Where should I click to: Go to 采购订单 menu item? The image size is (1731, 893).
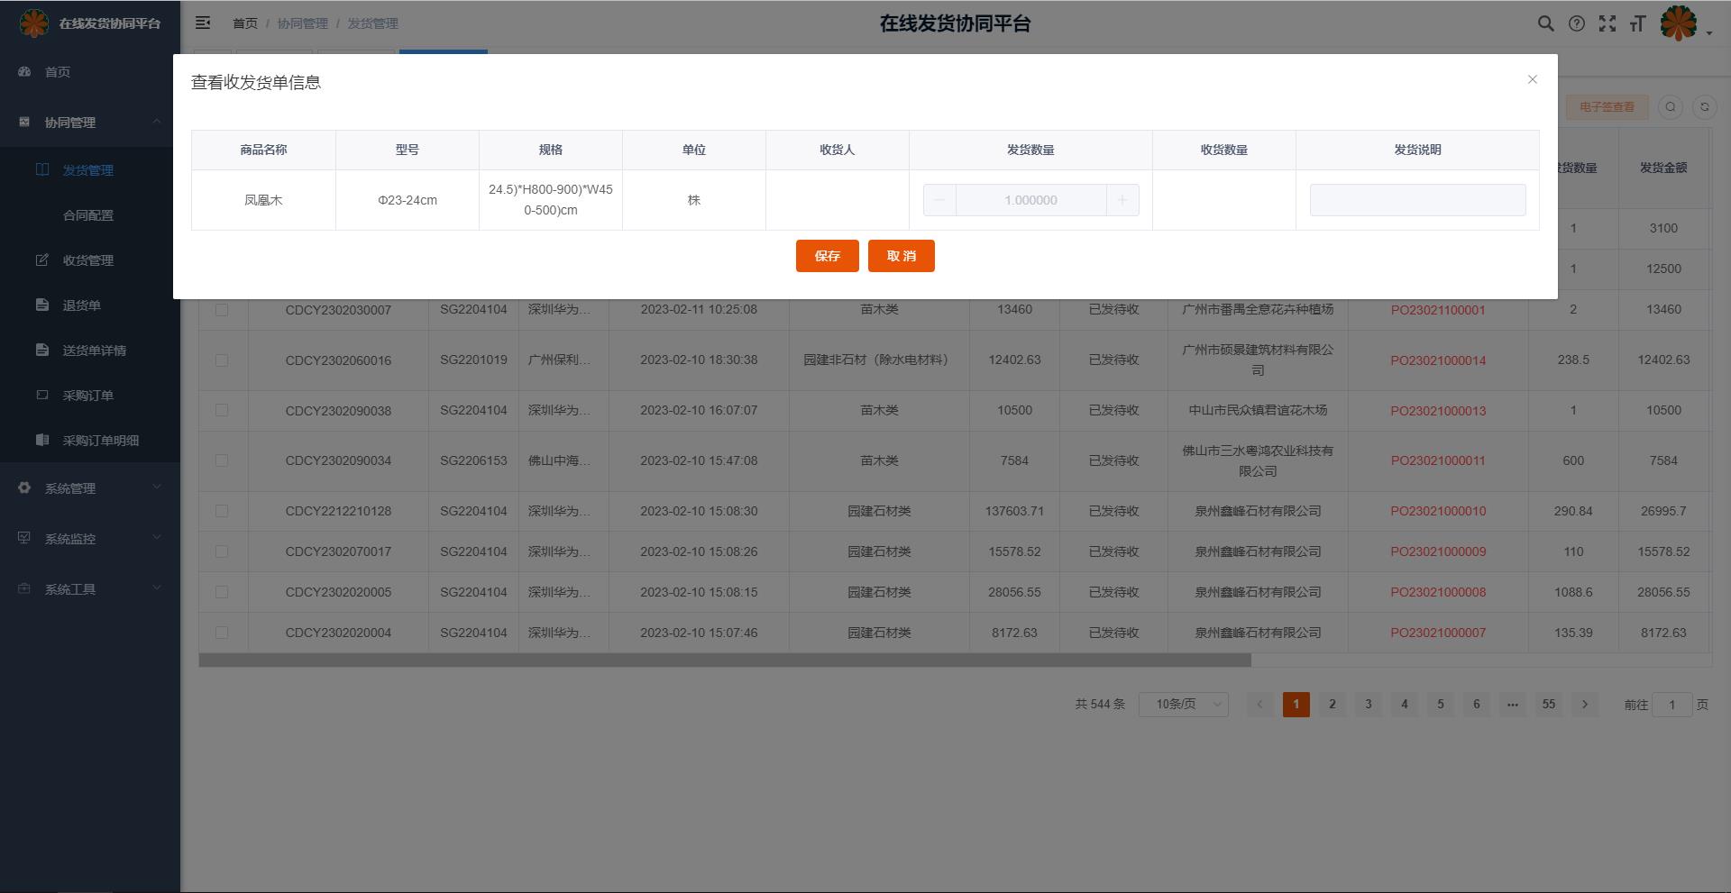point(87,396)
